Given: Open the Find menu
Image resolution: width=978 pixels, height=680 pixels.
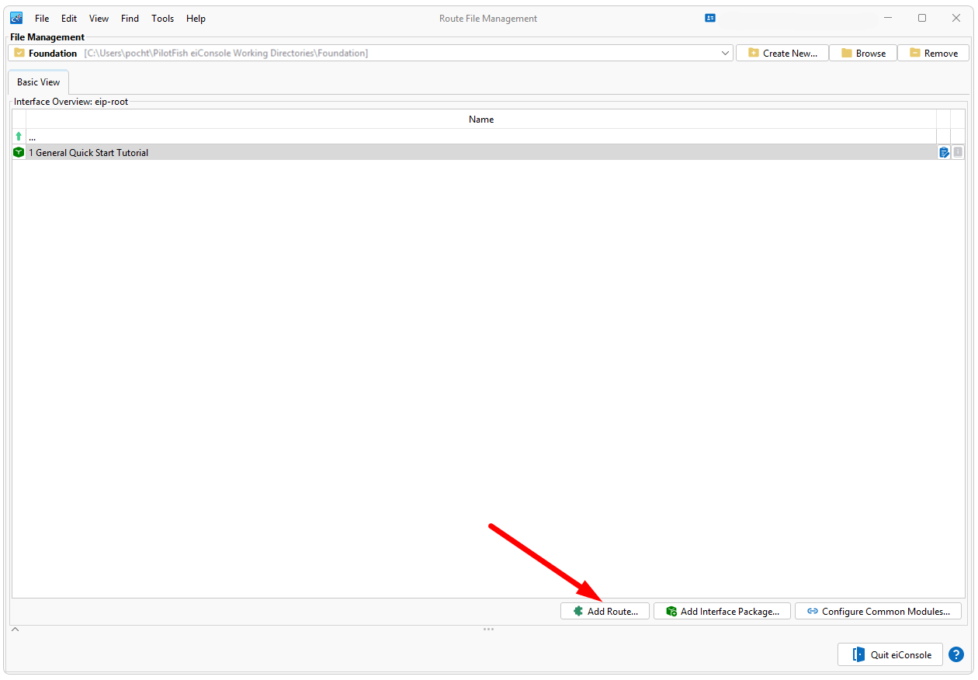Looking at the screenshot, I should click(130, 19).
